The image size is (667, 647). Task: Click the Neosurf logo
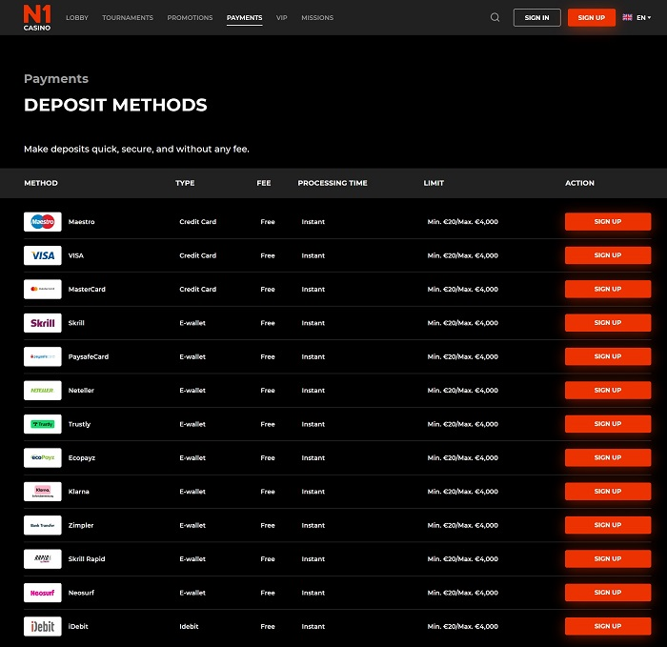[43, 593]
